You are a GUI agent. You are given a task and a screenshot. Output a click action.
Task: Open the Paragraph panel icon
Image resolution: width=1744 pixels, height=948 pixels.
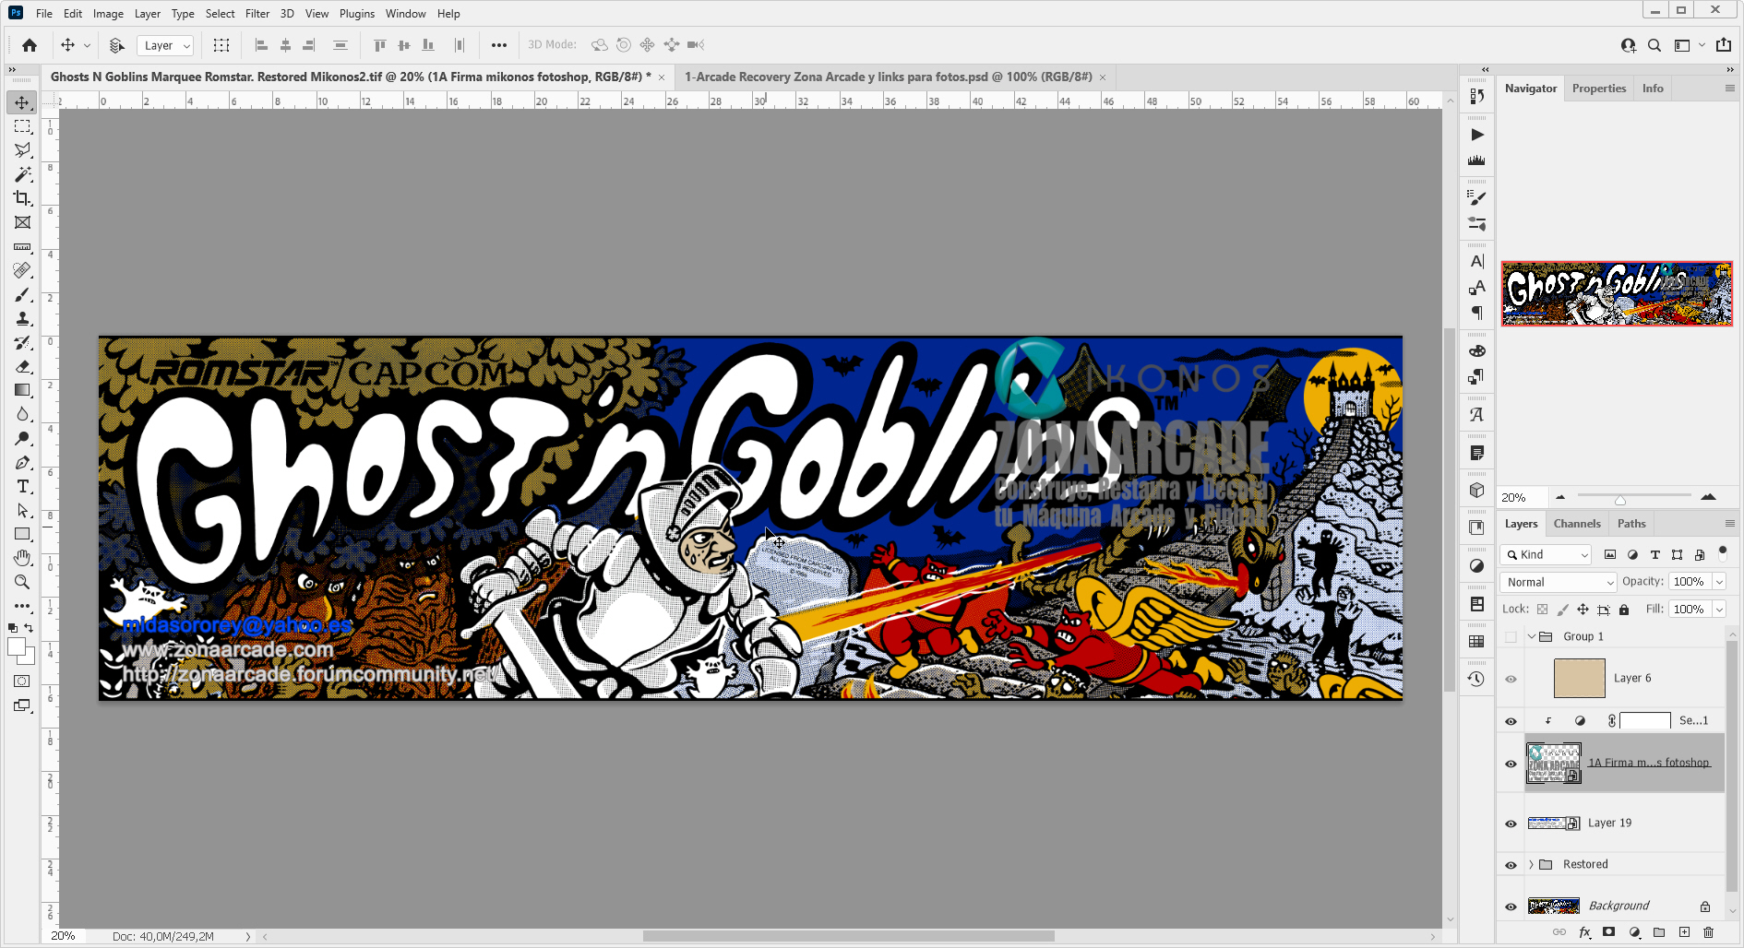(1477, 314)
